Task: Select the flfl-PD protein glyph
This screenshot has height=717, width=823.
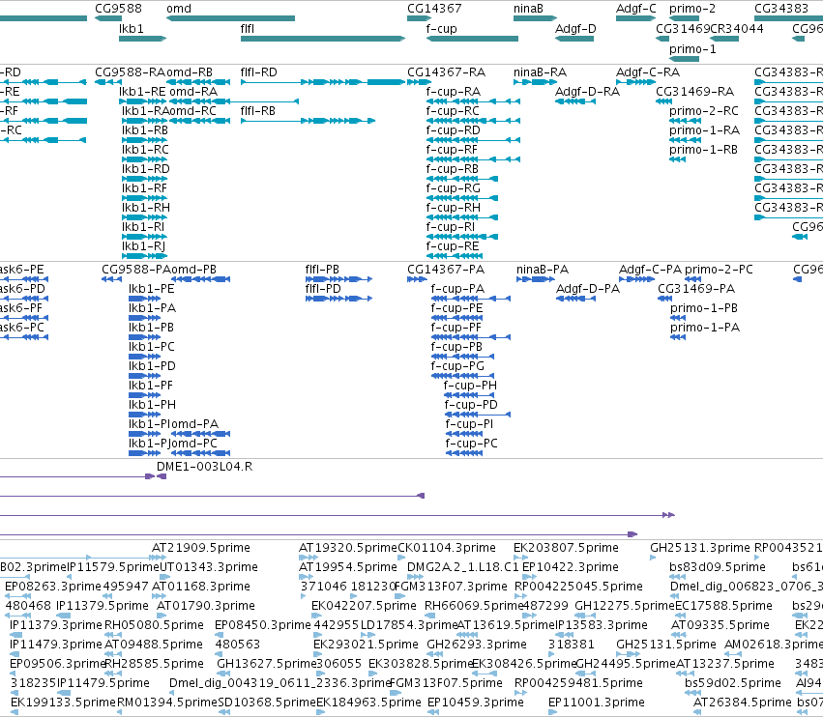Action: point(339,299)
